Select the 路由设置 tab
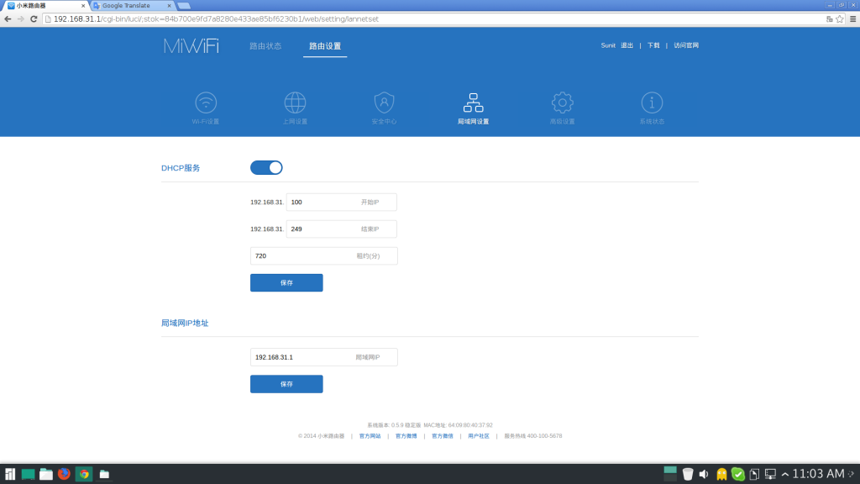Viewport: 860px width, 484px height. [325, 48]
